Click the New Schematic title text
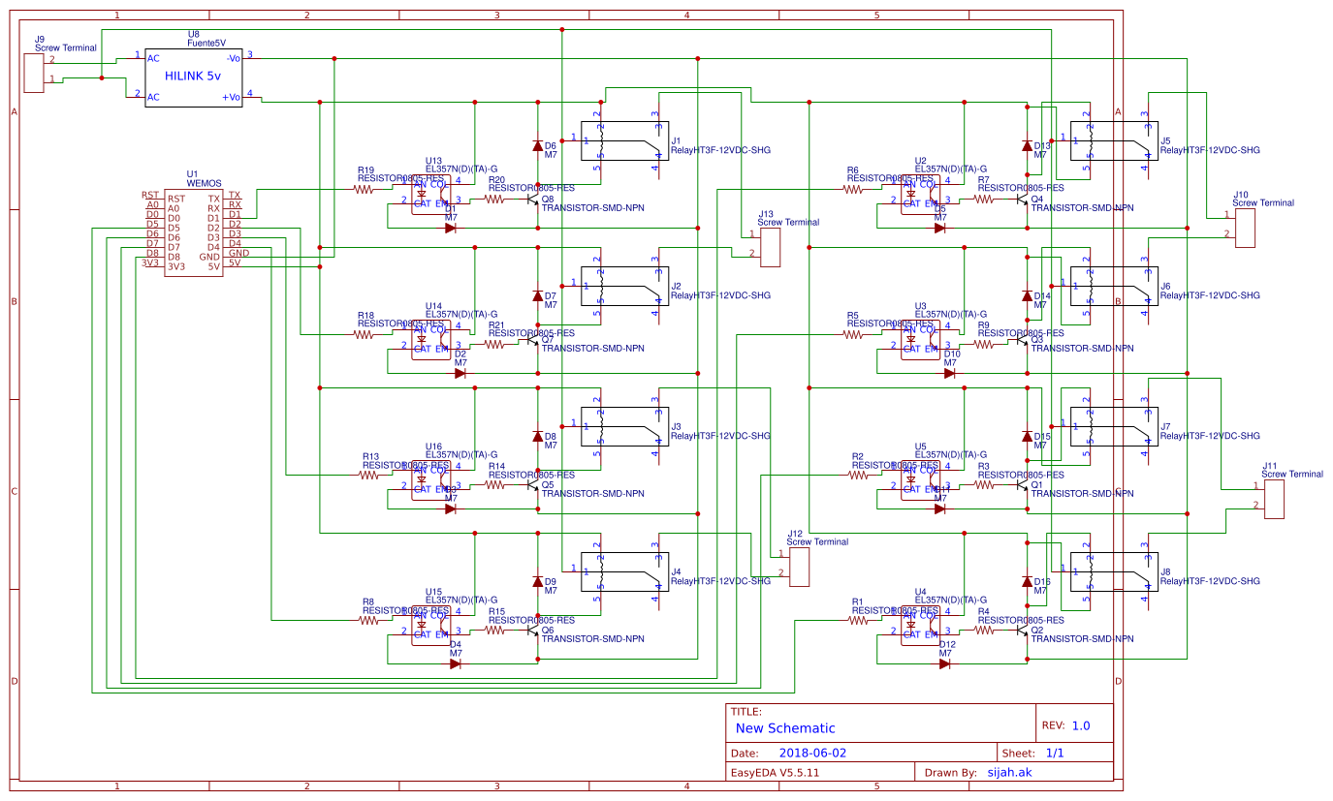This screenshot has height=801, width=1333. pos(784,728)
